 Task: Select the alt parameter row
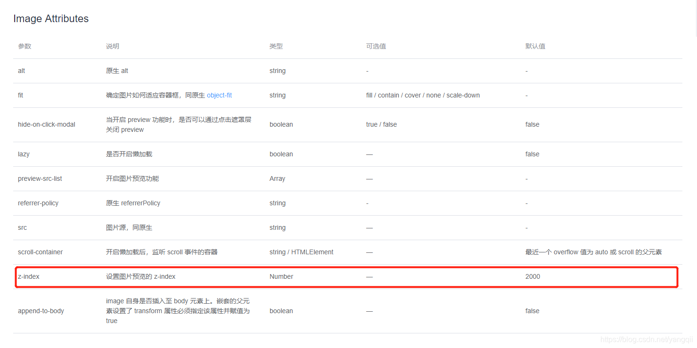click(x=21, y=71)
